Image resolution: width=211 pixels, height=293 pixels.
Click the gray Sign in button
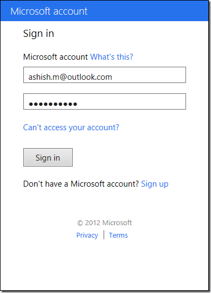pyautogui.click(x=48, y=157)
